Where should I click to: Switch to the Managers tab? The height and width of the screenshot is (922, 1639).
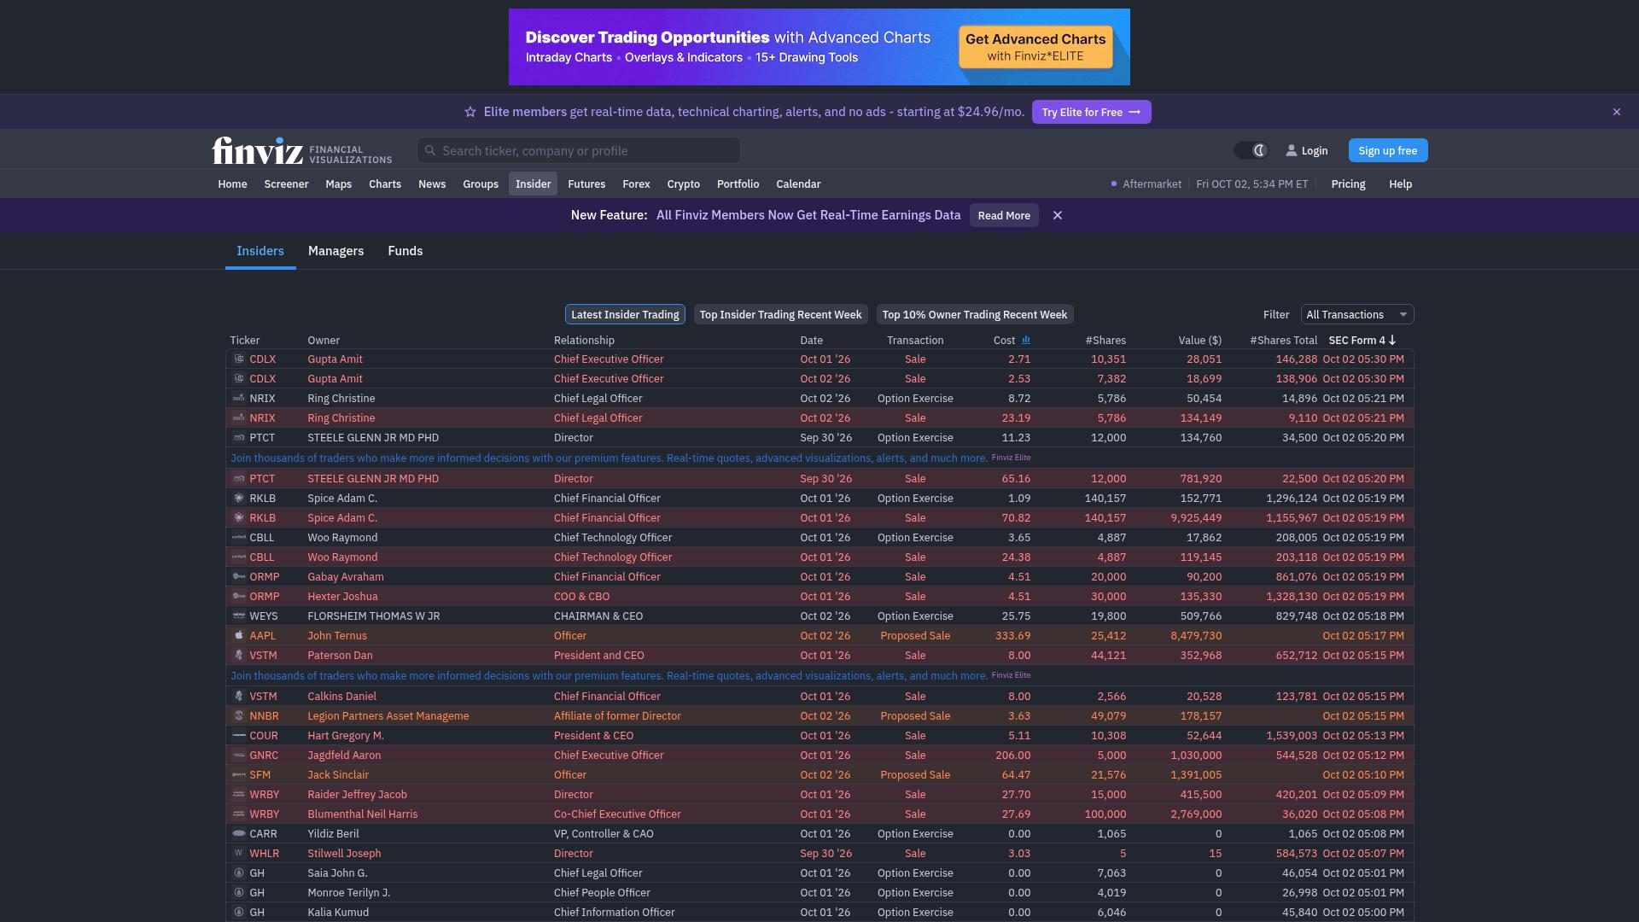coord(335,250)
